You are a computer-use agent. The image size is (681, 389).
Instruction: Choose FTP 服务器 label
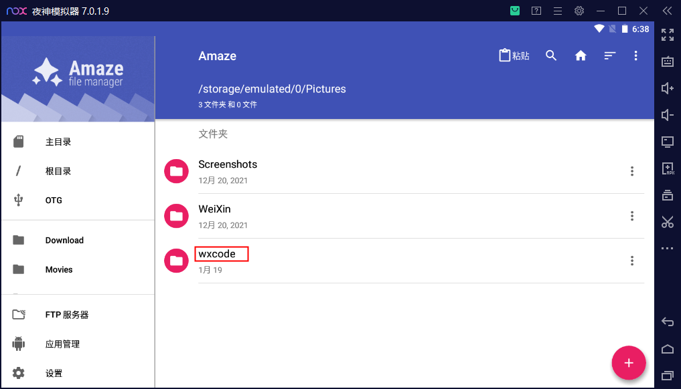click(x=67, y=315)
